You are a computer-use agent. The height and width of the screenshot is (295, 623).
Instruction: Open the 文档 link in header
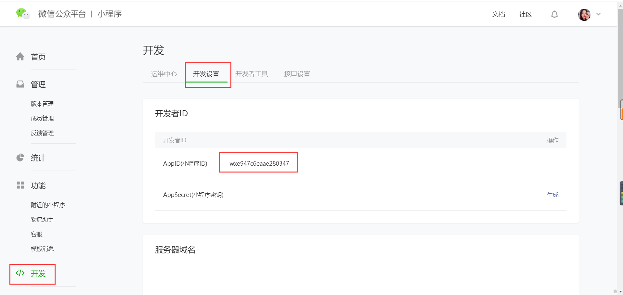tap(499, 14)
